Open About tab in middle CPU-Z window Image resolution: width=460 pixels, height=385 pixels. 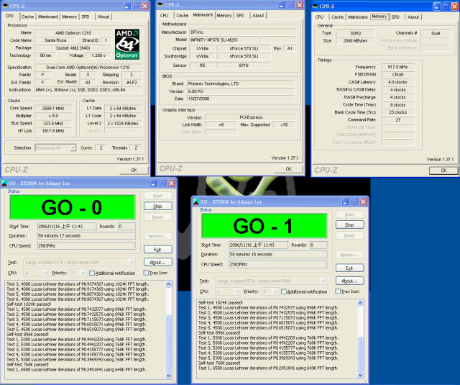click(x=258, y=16)
